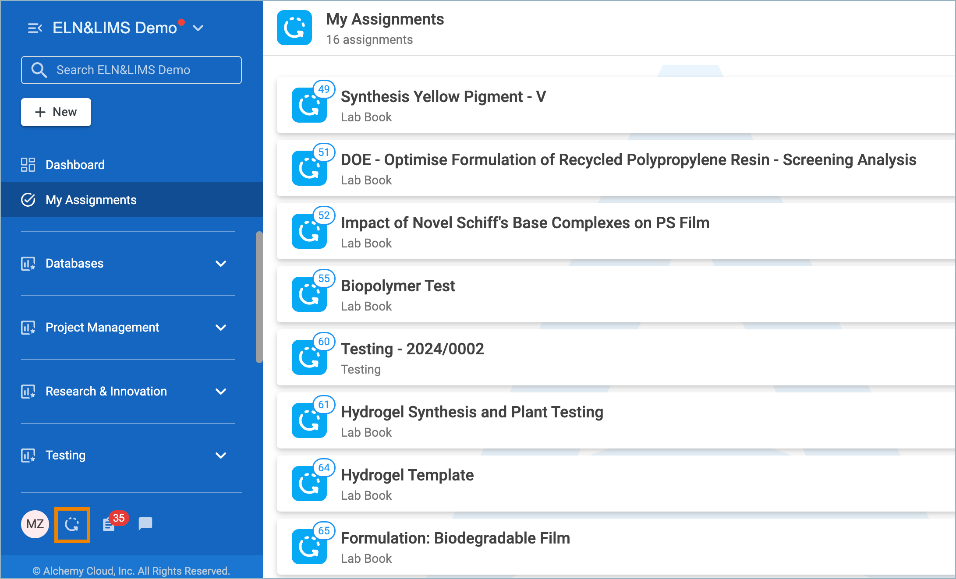Click the icon with badge 49
956x579 pixels.
pyautogui.click(x=309, y=105)
